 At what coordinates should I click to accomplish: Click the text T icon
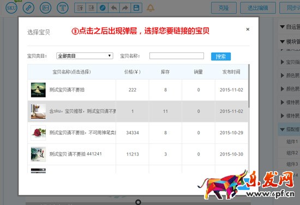click(63, 8)
